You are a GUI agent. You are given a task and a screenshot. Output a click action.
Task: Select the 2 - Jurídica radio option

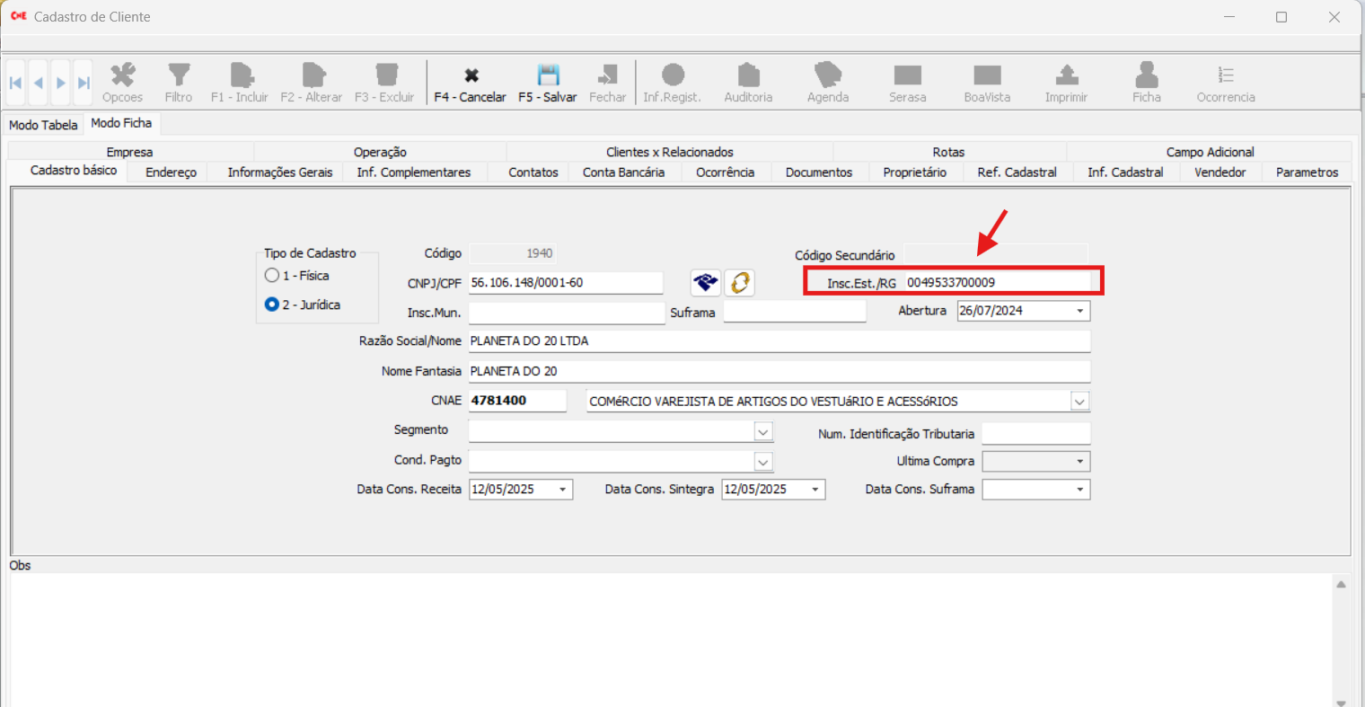tap(272, 305)
